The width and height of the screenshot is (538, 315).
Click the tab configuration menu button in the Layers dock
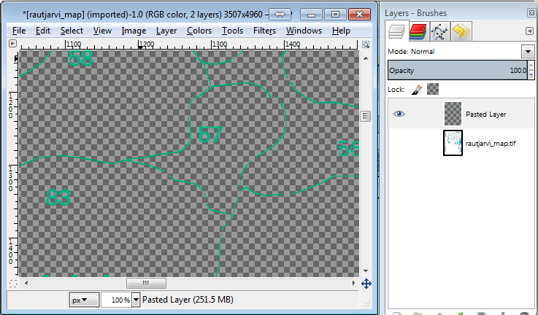529,31
